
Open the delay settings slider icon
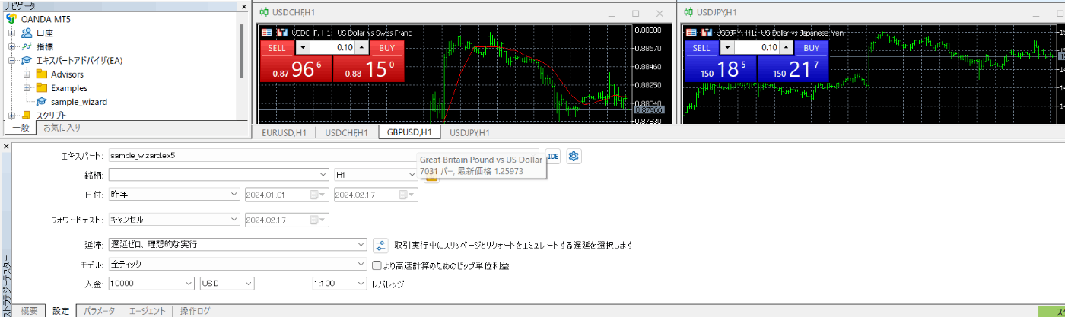381,245
